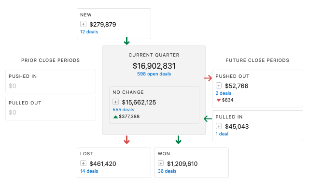Expand the LOST deals plus icon
The image size is (309, 193).
click(83, 163)
